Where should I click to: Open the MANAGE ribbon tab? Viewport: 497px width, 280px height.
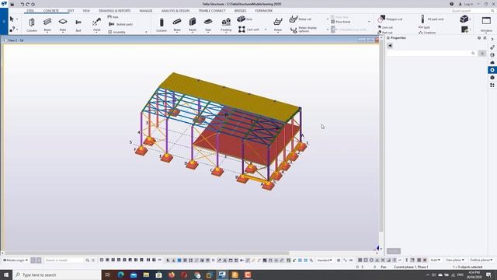click(x=146, y=11)
